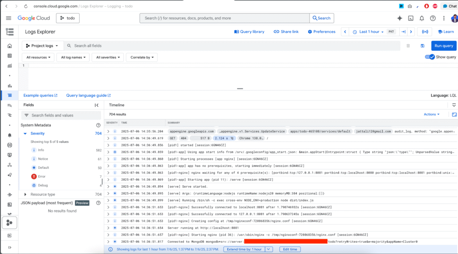Click the save query icon
The image size is (458, 254).
pos(422,46)
